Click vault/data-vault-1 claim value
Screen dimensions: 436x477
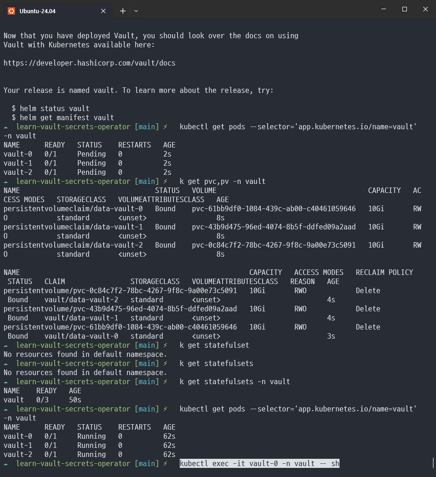81,318
